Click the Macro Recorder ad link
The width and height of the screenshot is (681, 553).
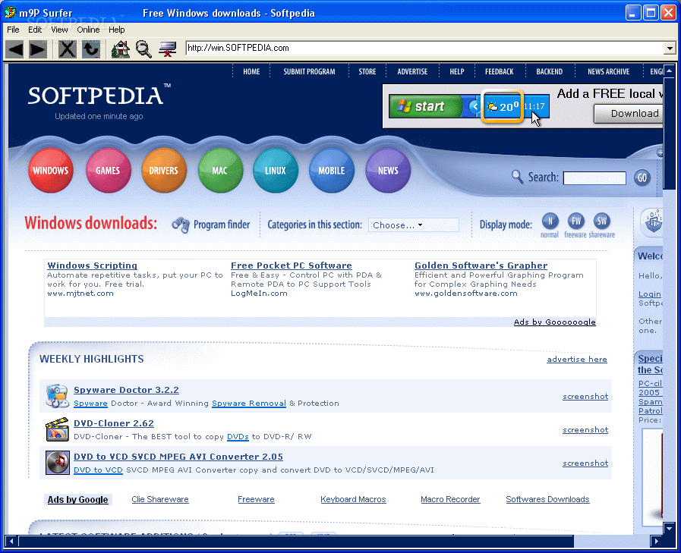450,499
